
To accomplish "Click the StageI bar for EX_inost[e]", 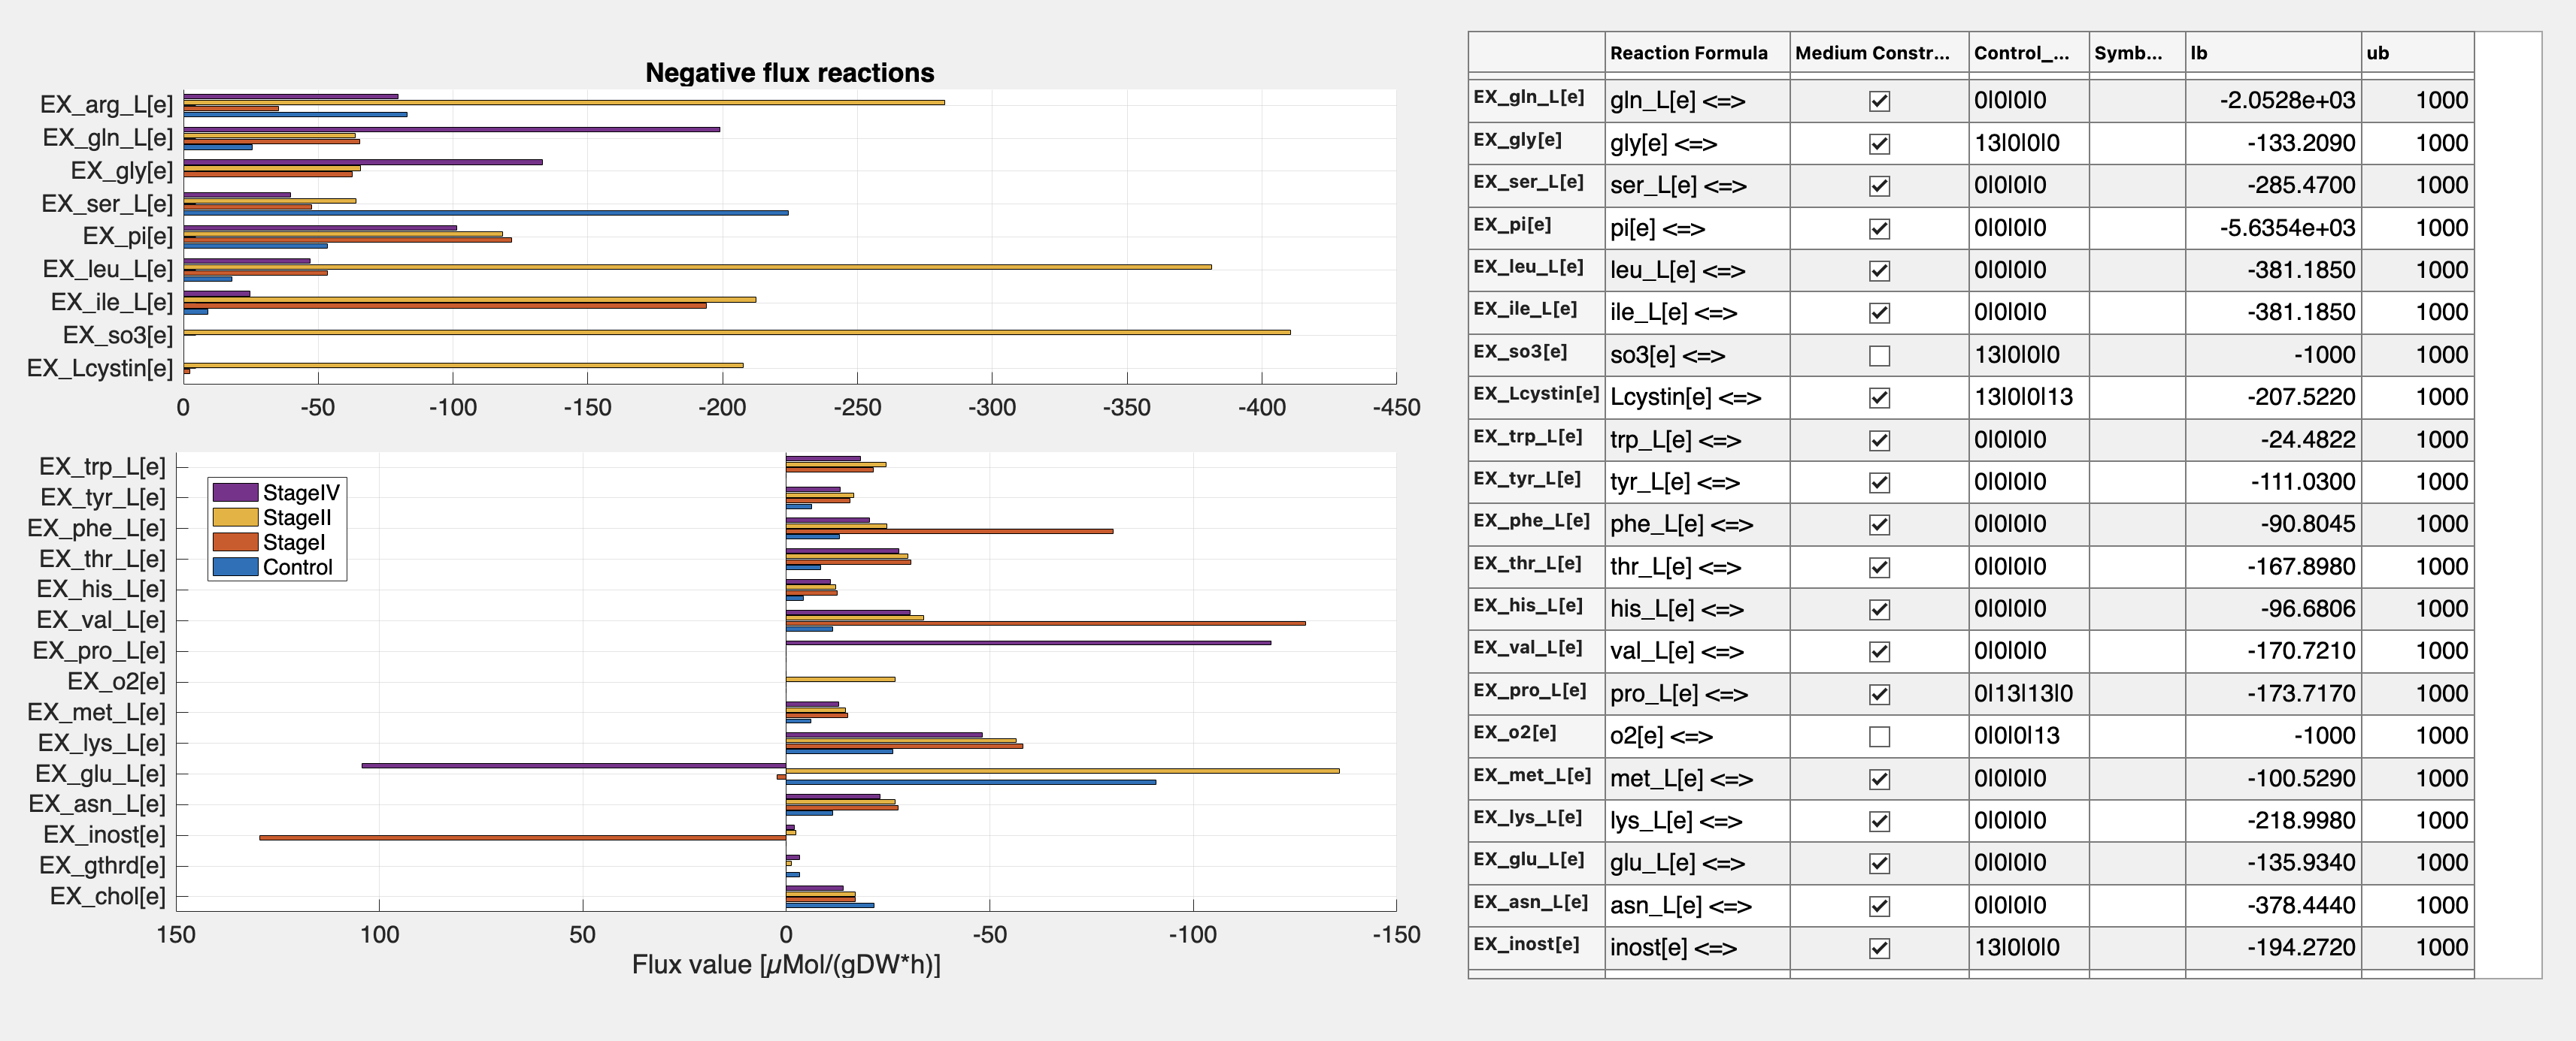I will point(522,838).
